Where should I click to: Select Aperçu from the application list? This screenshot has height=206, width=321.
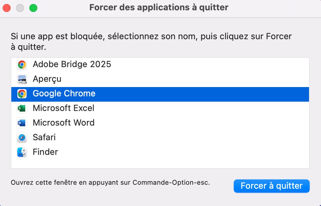pos(47,79)
